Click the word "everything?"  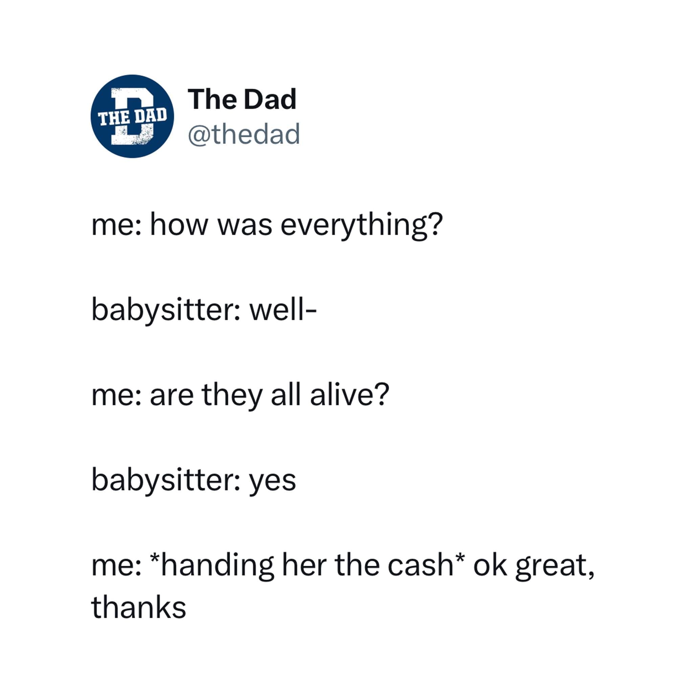(362, 225)
